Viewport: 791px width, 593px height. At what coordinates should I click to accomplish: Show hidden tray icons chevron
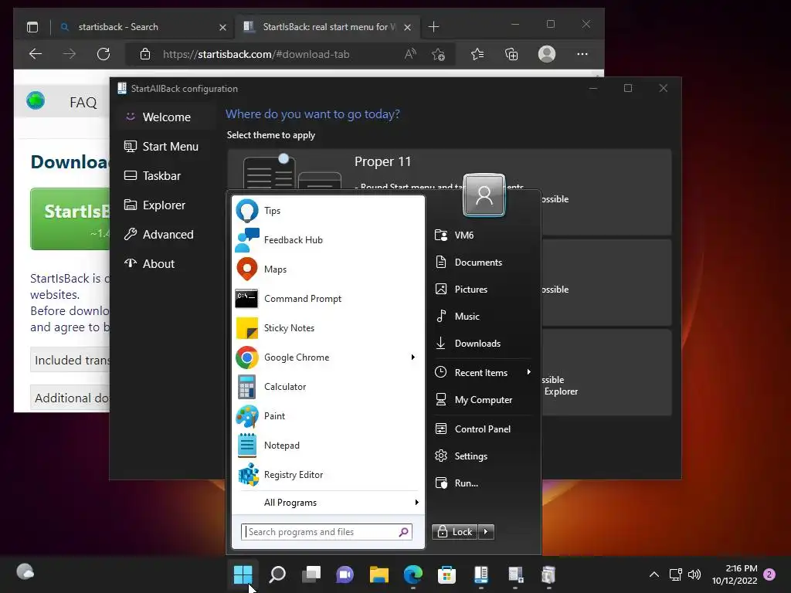654,574
